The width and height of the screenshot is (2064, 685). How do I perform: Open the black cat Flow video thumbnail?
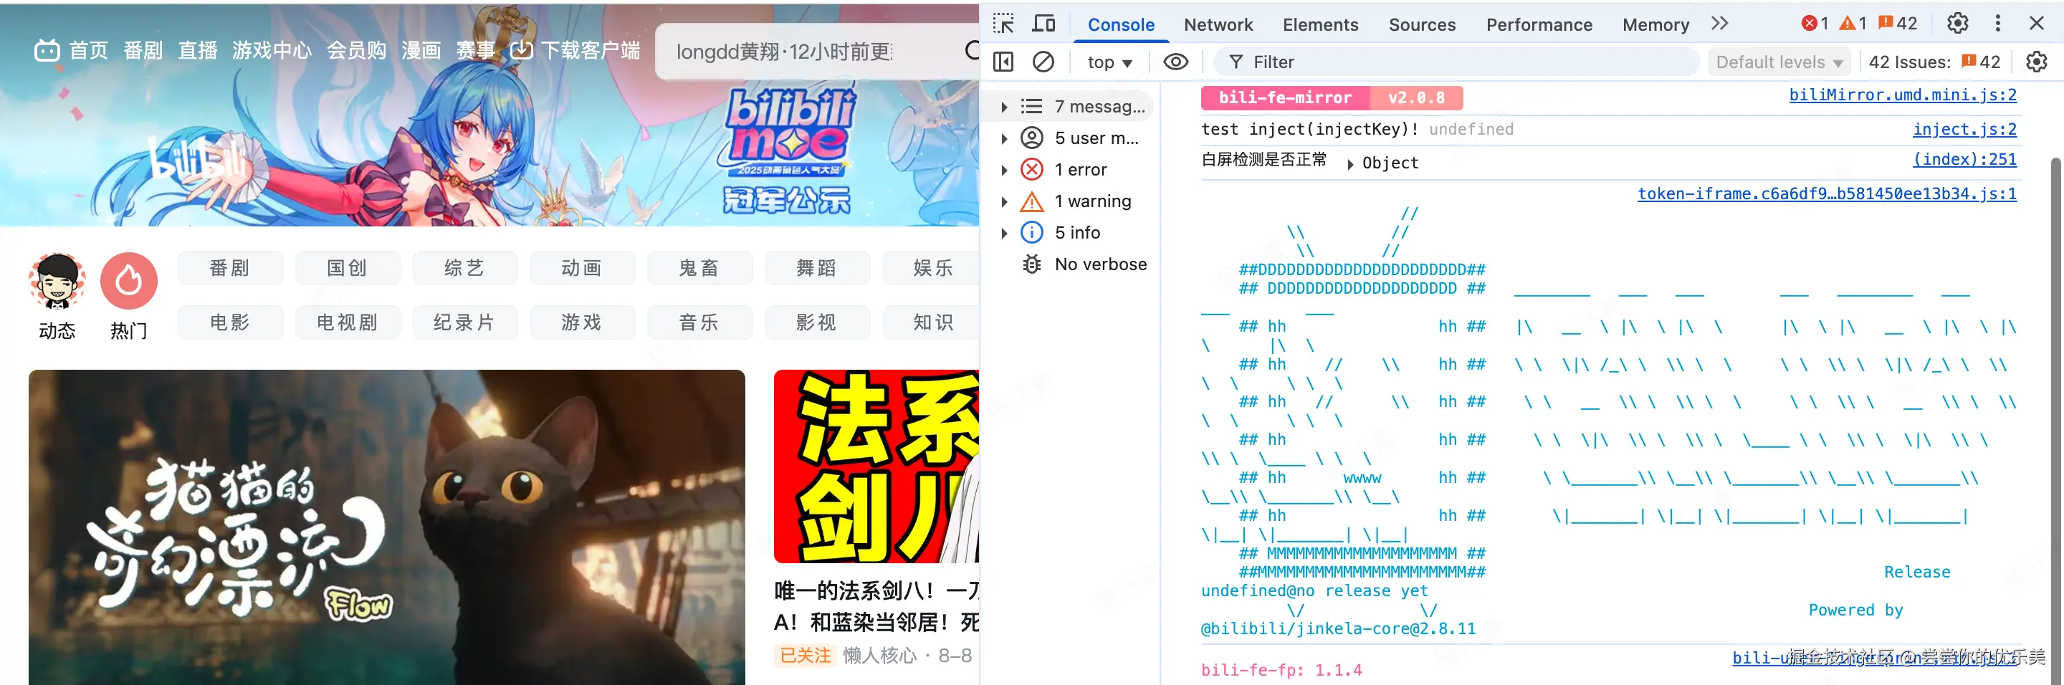(387, 527)
